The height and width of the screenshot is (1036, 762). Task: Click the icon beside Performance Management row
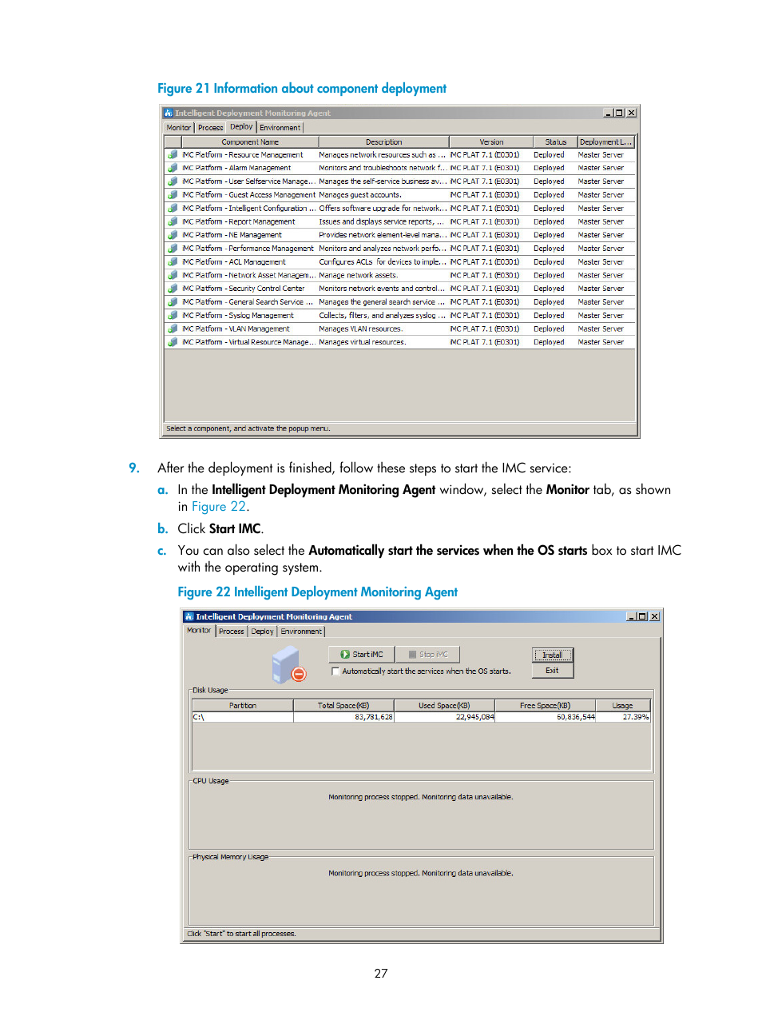pyautogui.click(x=173, y=248)
